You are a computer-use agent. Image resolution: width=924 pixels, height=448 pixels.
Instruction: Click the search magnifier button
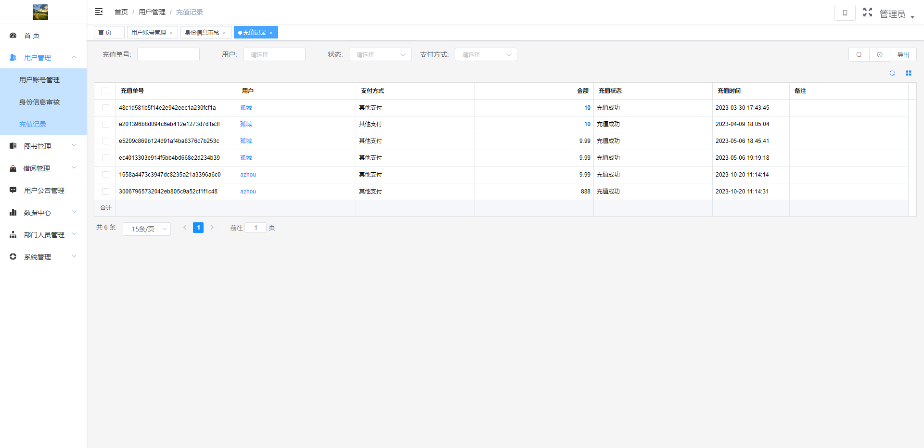(x=859, y=55)
